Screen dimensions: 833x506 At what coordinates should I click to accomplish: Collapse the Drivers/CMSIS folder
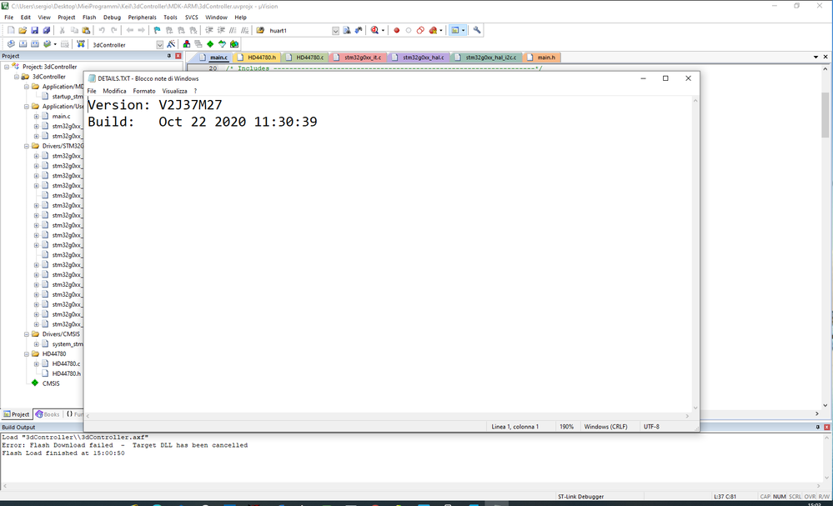pyautogui.click(x=27, y=334)
